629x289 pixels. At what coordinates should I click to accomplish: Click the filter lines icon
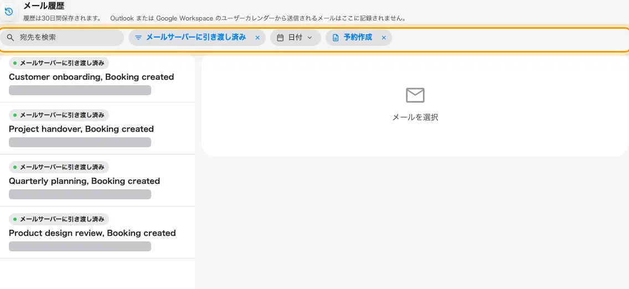[x=138, y=38]
